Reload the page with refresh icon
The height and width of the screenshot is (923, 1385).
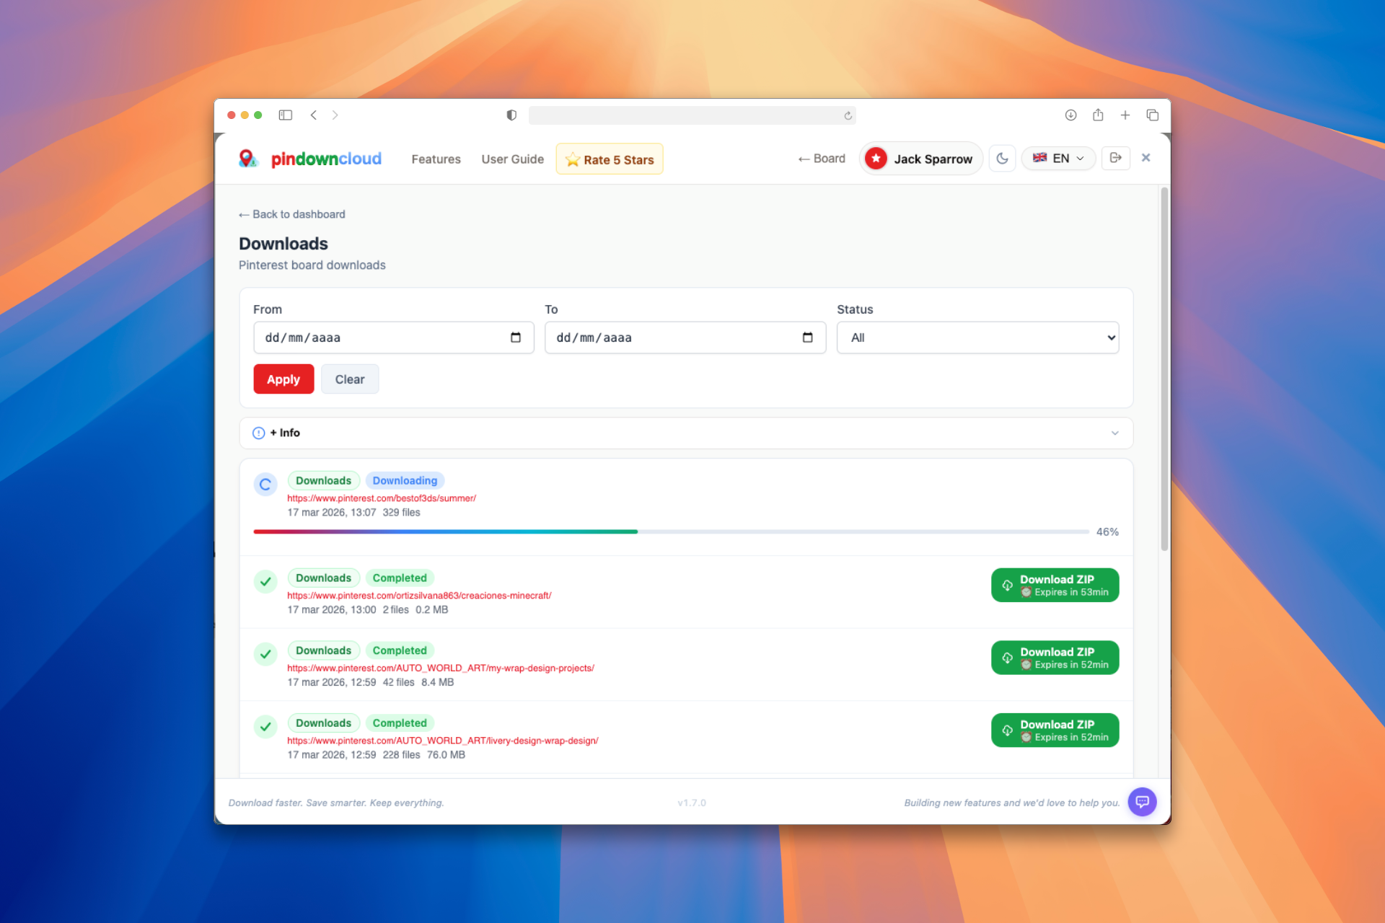848,115
